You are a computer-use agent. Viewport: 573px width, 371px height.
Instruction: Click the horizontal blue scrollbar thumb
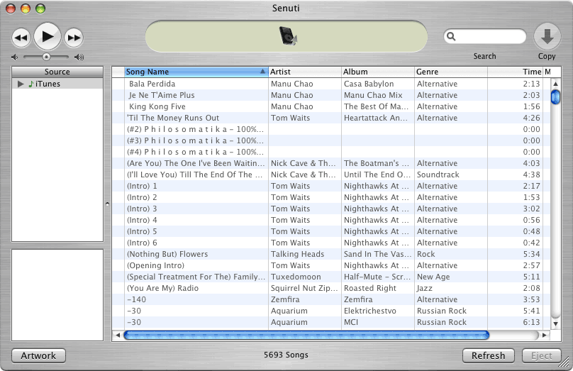[x=306, y=335]
